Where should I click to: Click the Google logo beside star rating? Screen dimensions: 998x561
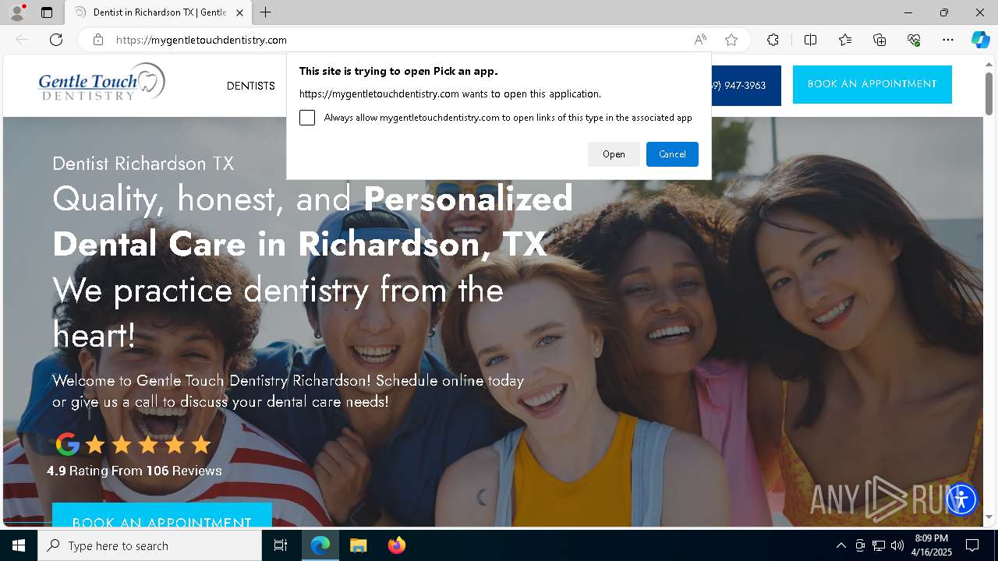(68, 445)
